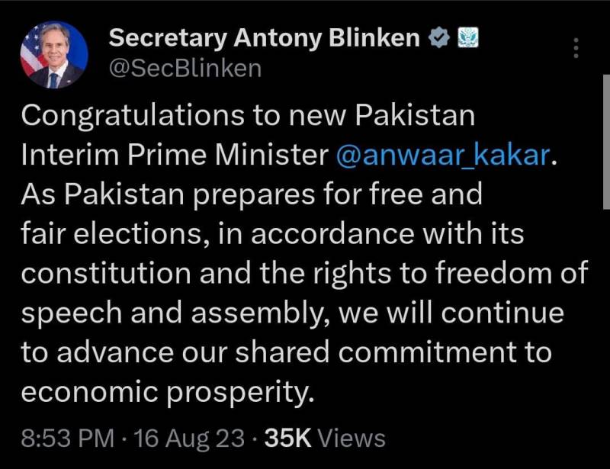Screen dimensions: 610x469
Task: Click the 16 Aug 23 date
Action: pos(189,438)
